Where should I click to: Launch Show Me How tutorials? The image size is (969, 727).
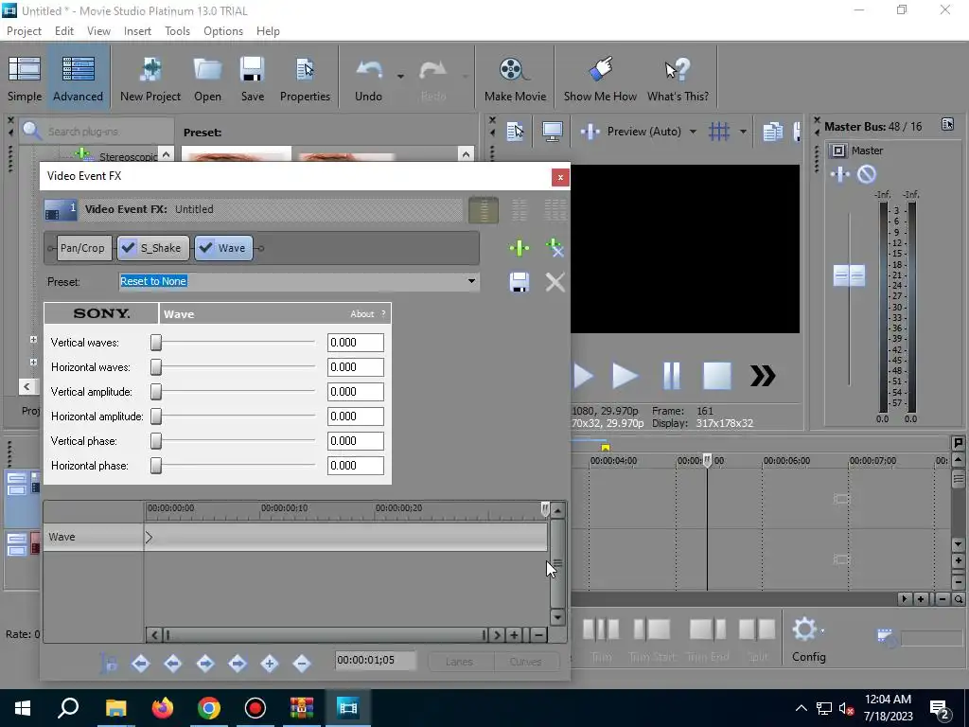[x=600, y=80]
